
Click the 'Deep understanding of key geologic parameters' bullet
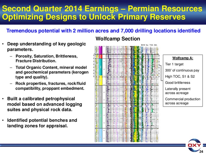click(47, 47)
